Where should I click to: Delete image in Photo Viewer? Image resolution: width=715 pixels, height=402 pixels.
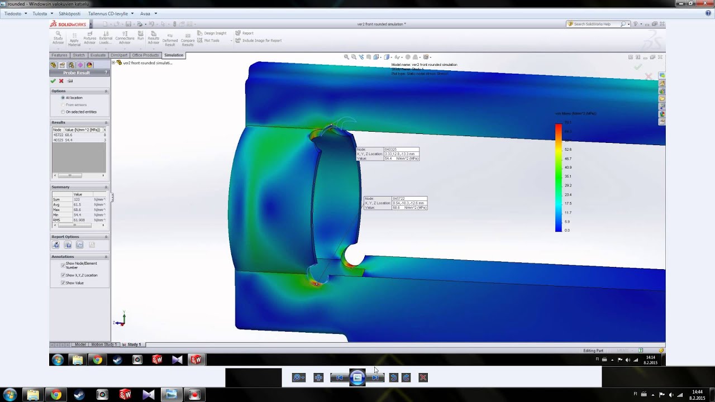tap(423, 377)
